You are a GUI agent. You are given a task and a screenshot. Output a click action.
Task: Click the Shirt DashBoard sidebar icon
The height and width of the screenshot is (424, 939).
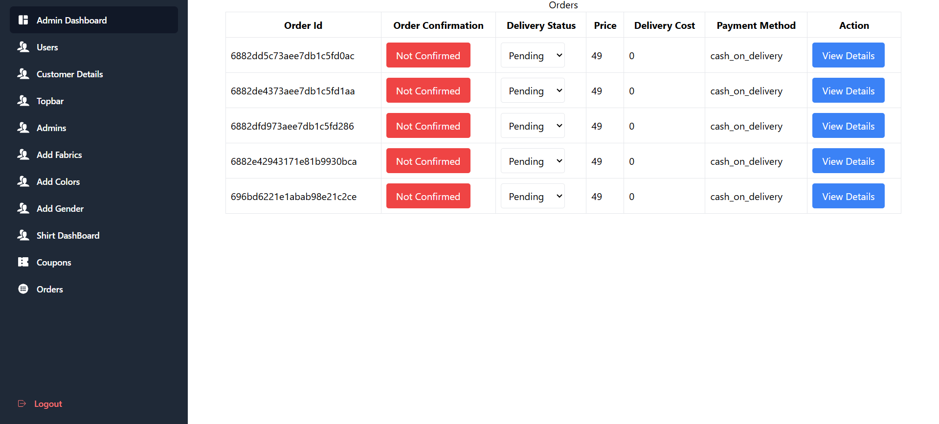tap(23, 235)
